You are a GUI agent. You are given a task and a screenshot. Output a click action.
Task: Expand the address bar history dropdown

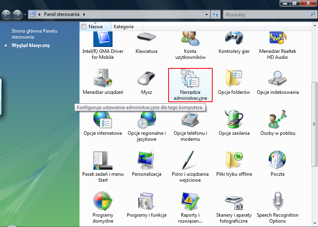tap(206, 15)
